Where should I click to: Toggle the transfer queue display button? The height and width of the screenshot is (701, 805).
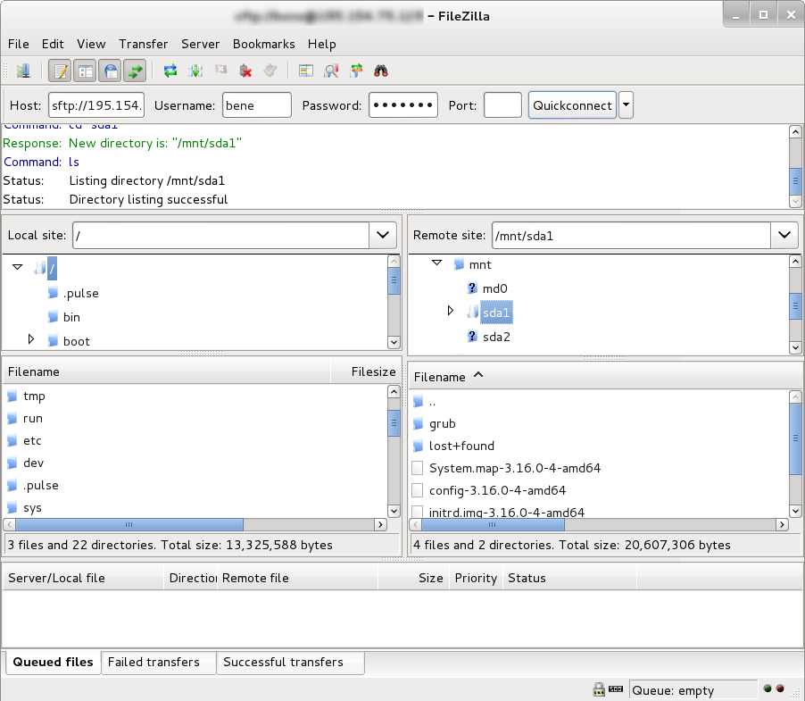[135, 71]
